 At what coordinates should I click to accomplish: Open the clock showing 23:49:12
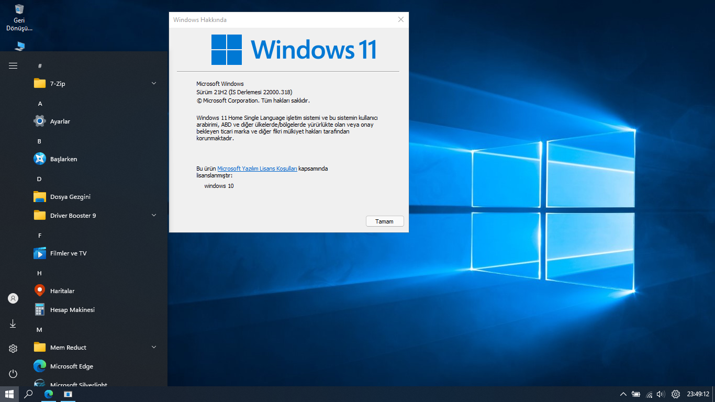click(x=698, y=394)
